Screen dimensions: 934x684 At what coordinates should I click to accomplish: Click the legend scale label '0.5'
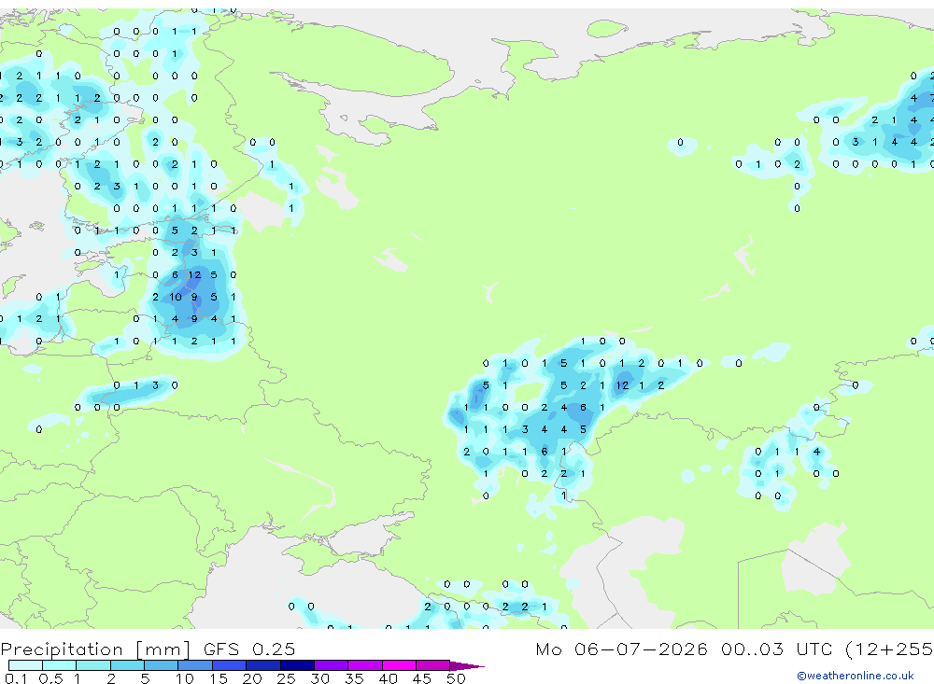coord(50,678)
